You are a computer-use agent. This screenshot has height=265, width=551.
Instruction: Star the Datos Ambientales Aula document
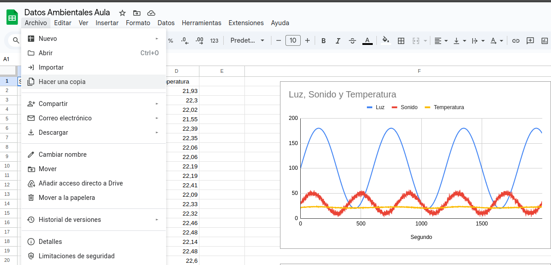tap(122, 13)
